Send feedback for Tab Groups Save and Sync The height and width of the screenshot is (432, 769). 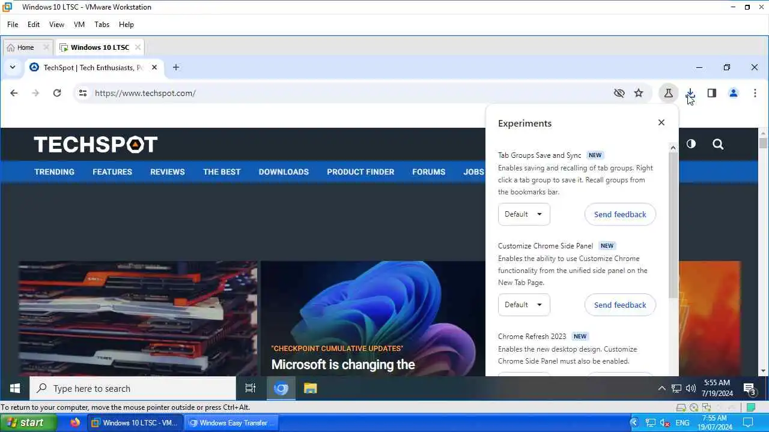click(x=620, y=214)
